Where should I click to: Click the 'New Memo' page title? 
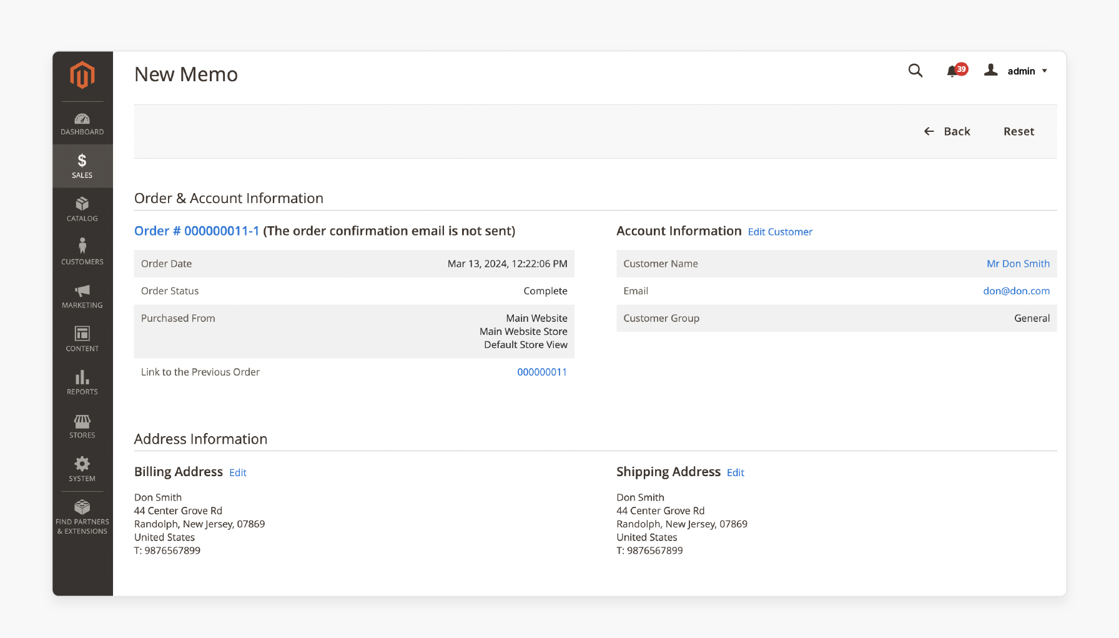pos(186,74)
